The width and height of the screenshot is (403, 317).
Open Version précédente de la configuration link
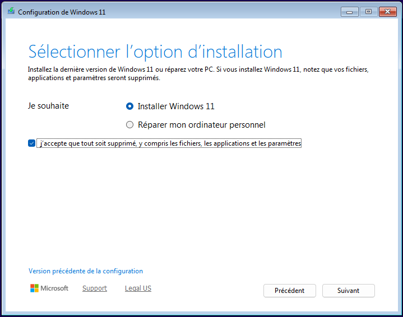[86, 271]
